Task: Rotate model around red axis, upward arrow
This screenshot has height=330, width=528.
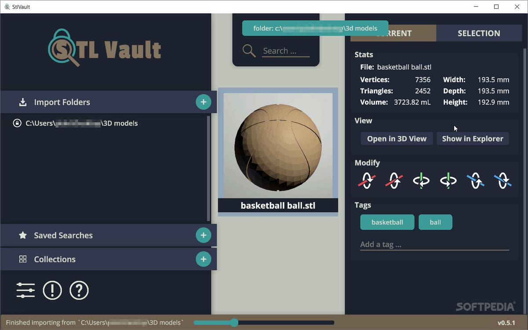Action: point(394,180)
